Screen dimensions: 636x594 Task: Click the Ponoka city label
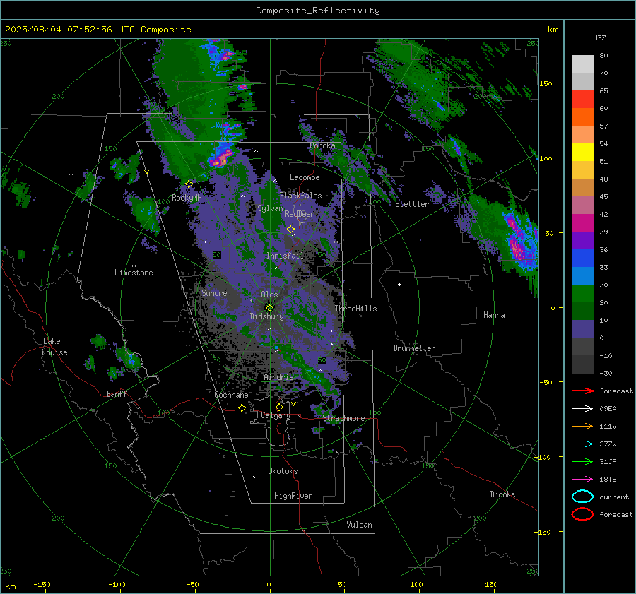click(x=322, y=145)
